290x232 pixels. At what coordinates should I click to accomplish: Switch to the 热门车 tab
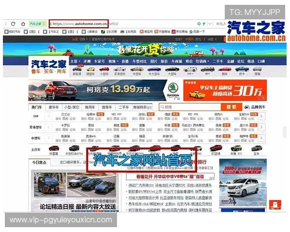pyautogui.click(x=37, y=107)
